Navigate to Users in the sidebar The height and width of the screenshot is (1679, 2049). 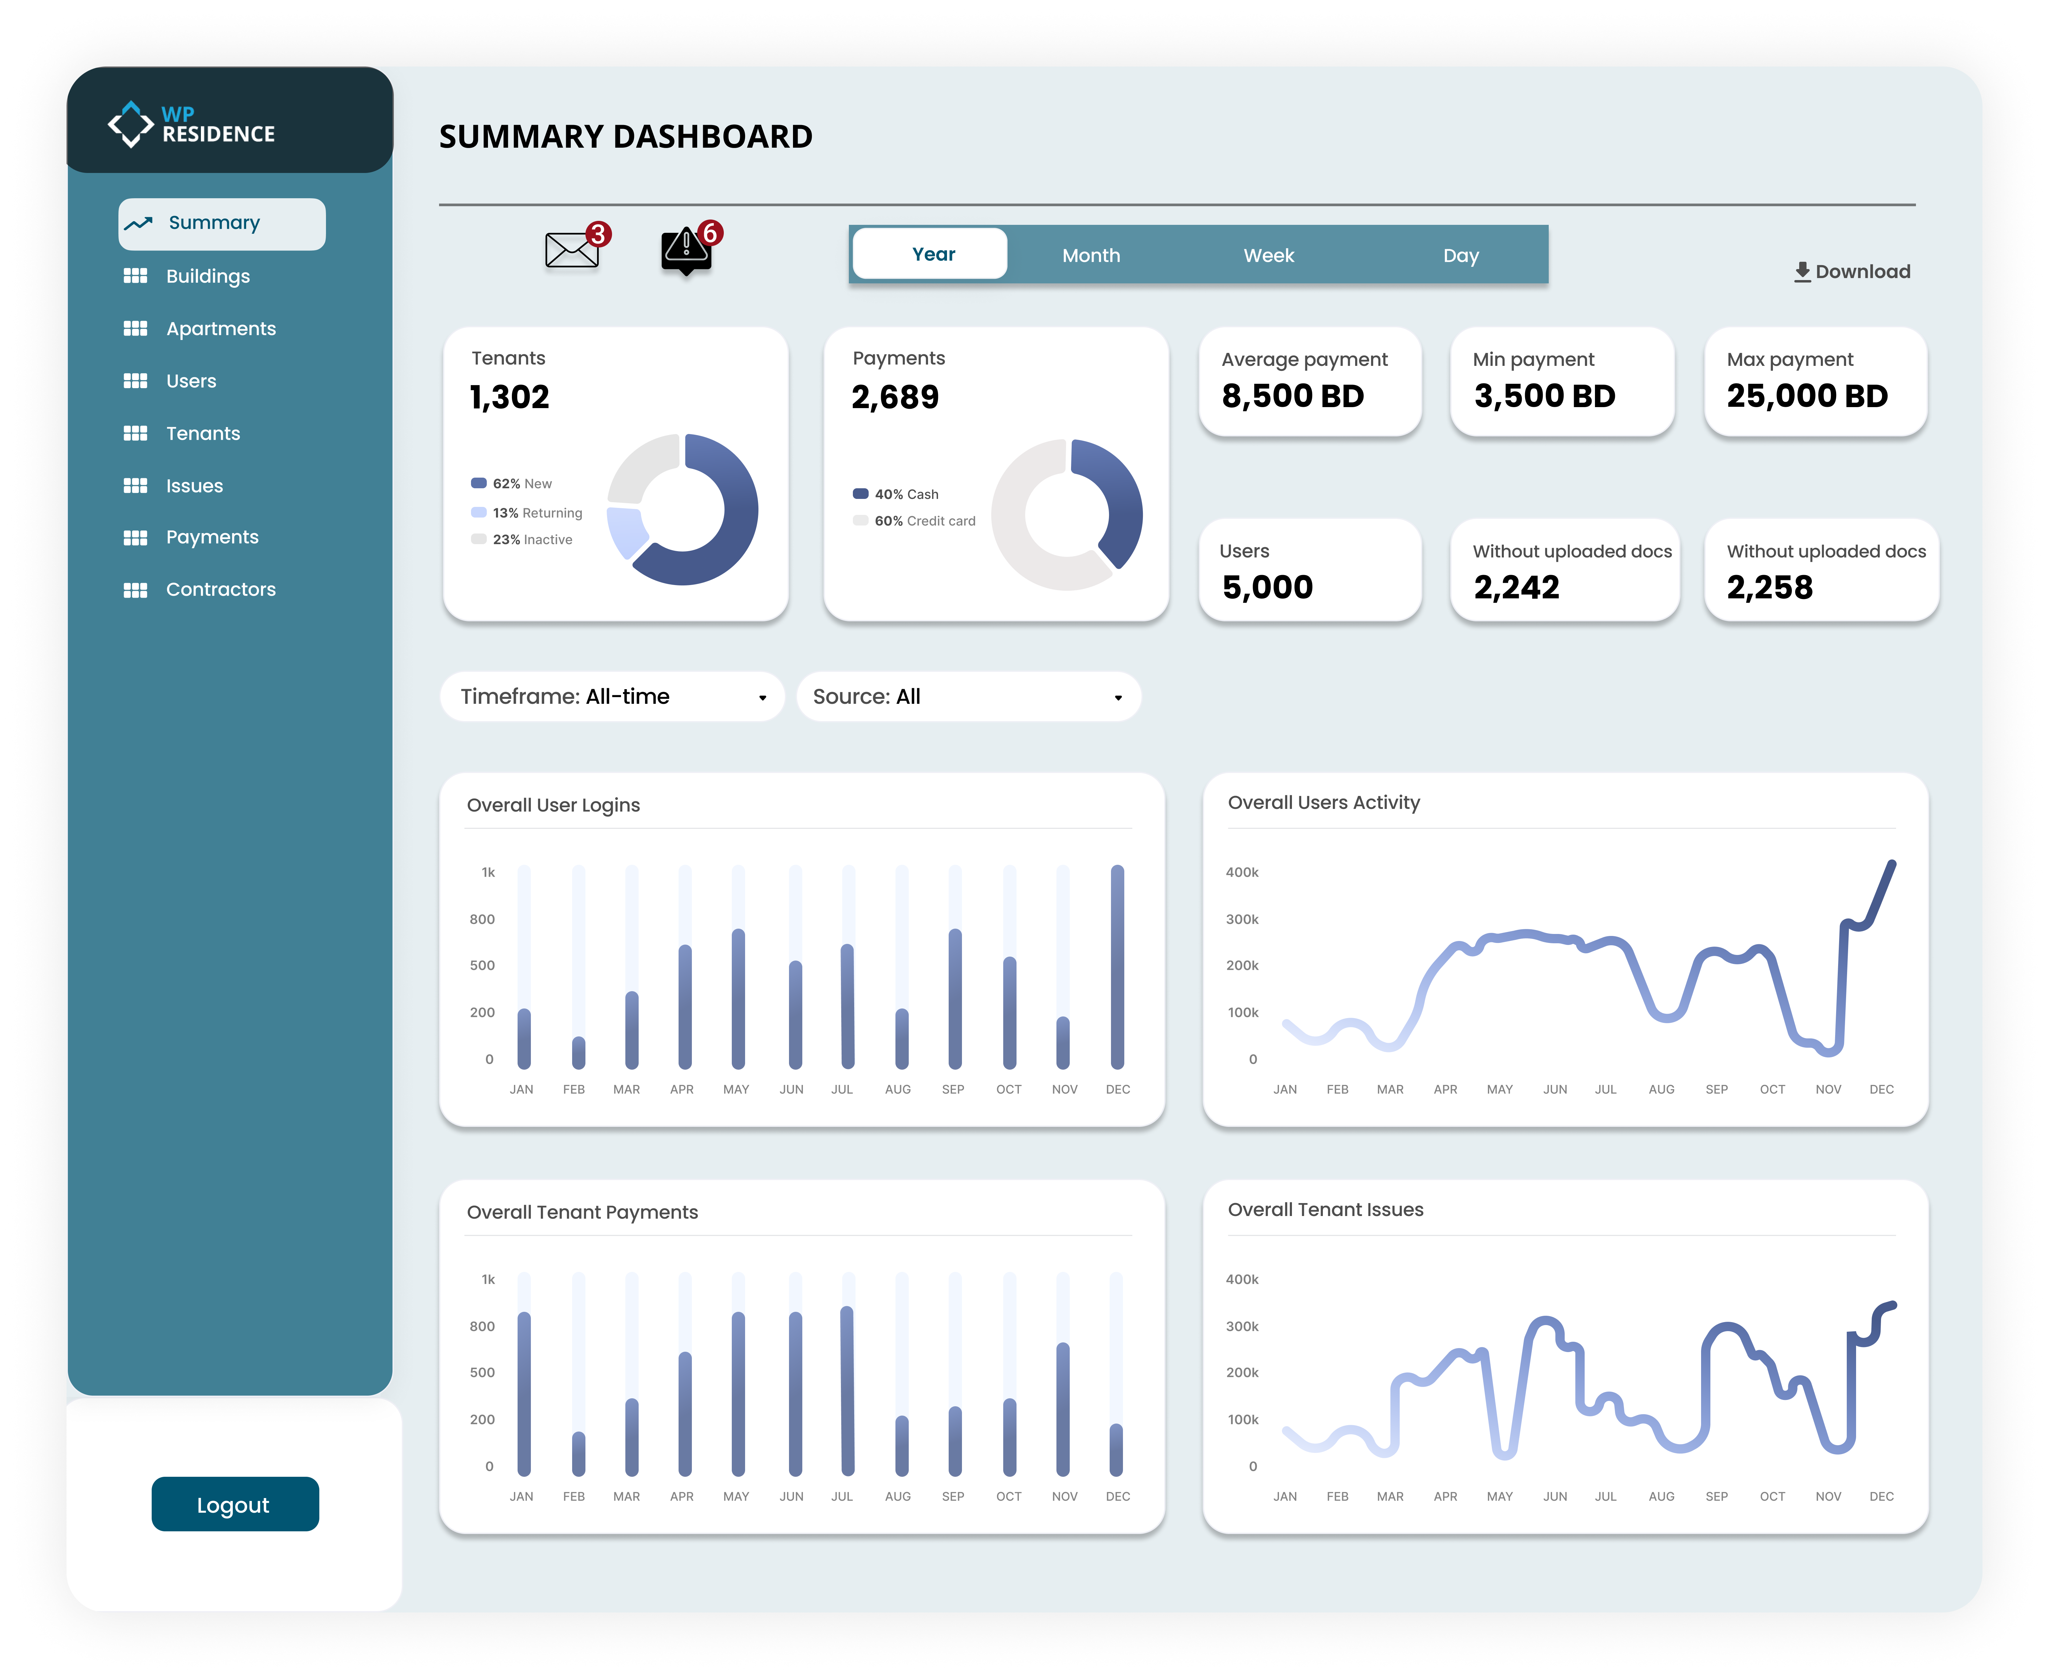192,381
